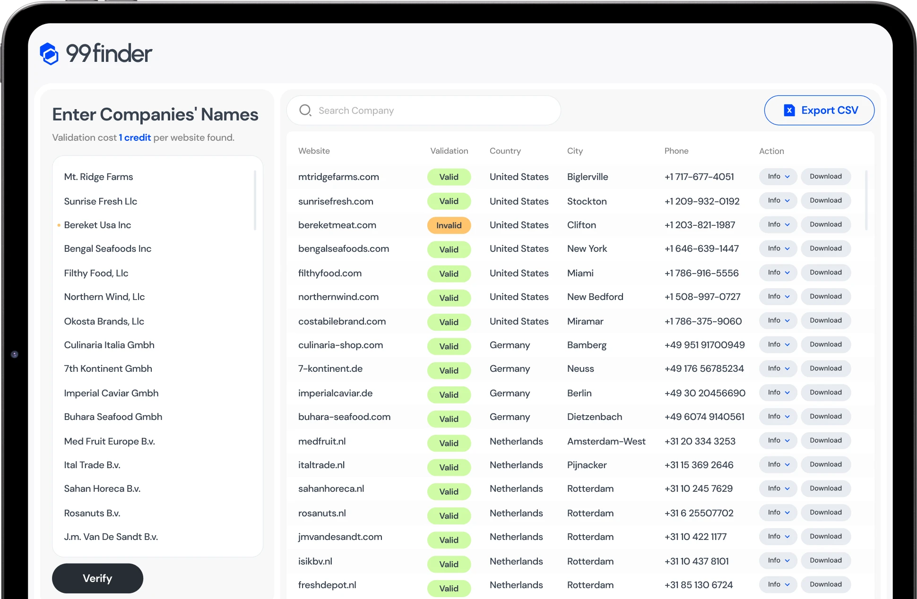Click the Valid badge for imperialcaviar.de
917x599 pixels.
(x=449, y=394)
